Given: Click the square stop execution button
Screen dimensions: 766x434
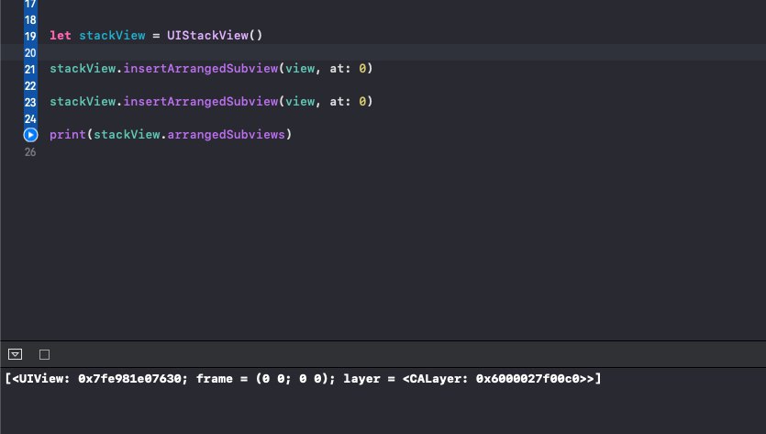Looking at the screenshot, I should coord(44,354).
